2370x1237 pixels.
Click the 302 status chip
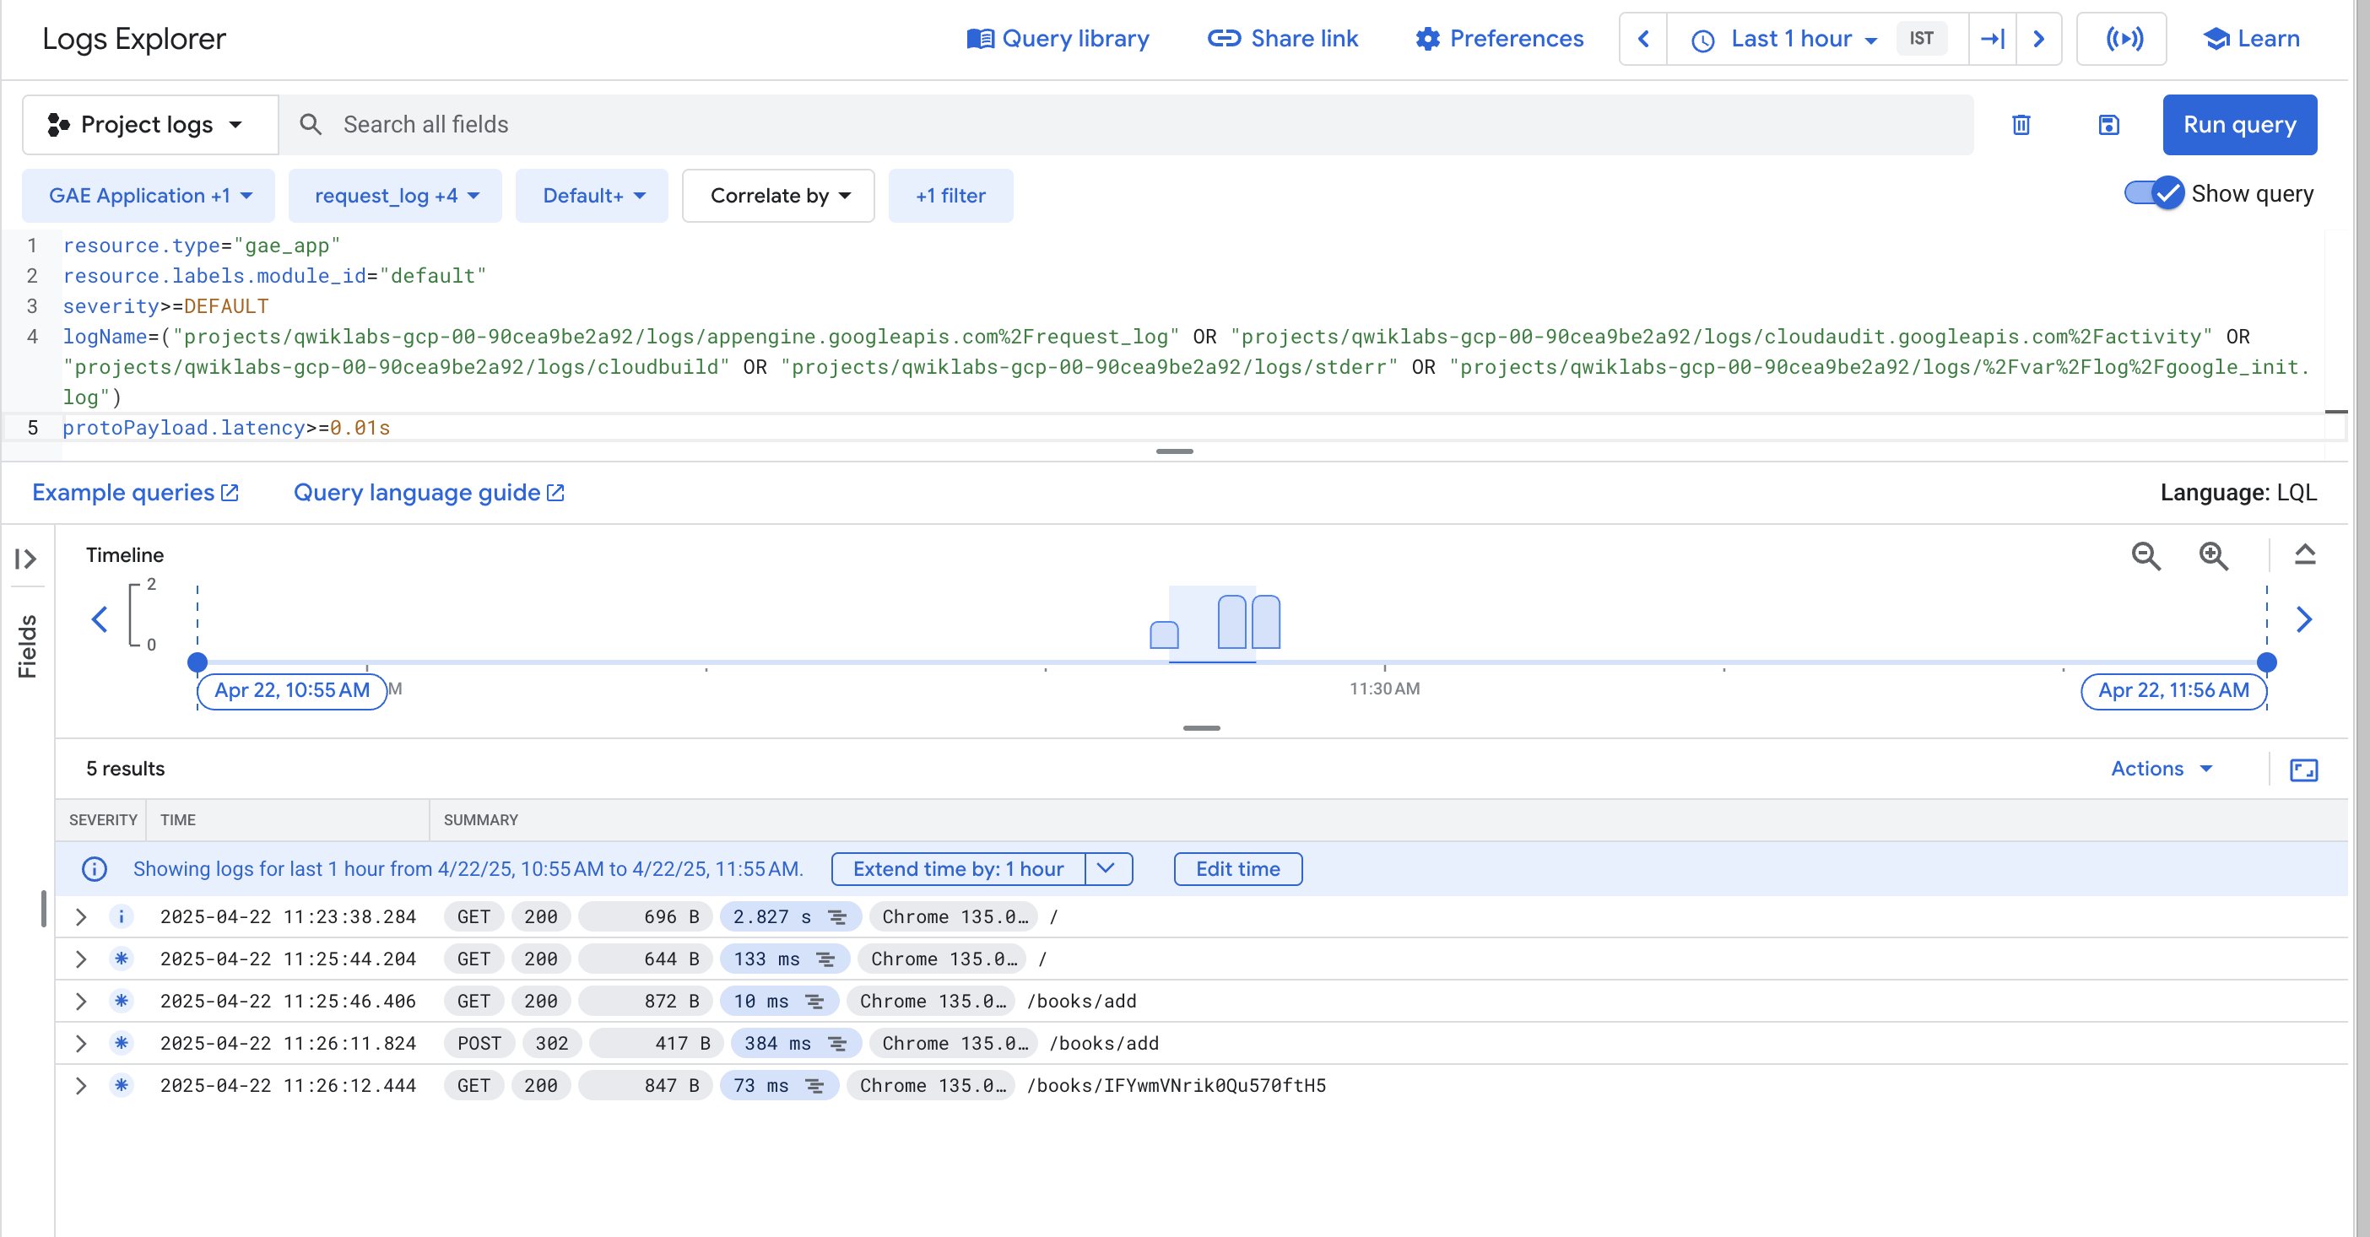(x=551, y=1044)
